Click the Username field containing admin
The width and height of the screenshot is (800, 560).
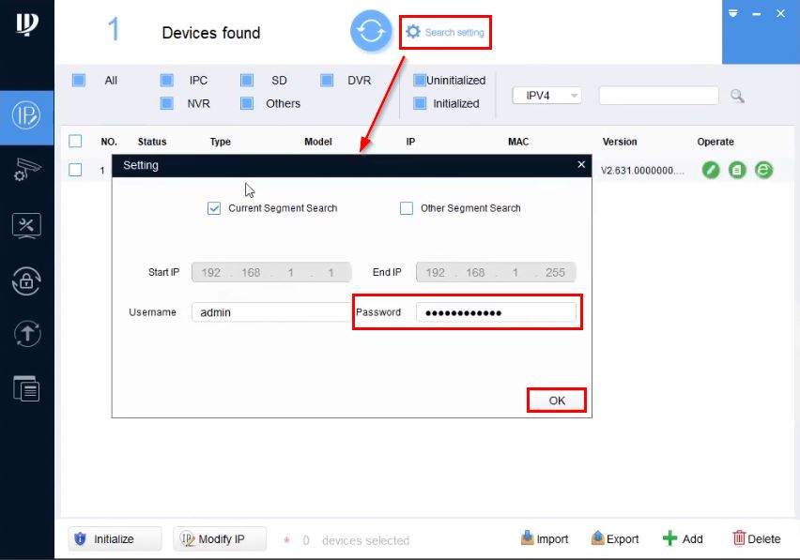pyautogui.click(x=272, y=312)
